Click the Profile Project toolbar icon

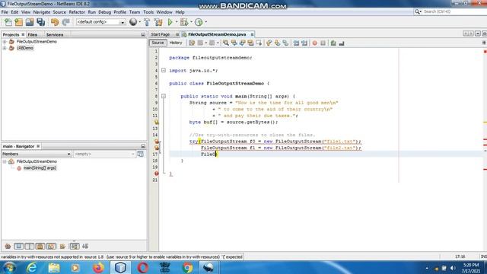[x=199, y=22]
